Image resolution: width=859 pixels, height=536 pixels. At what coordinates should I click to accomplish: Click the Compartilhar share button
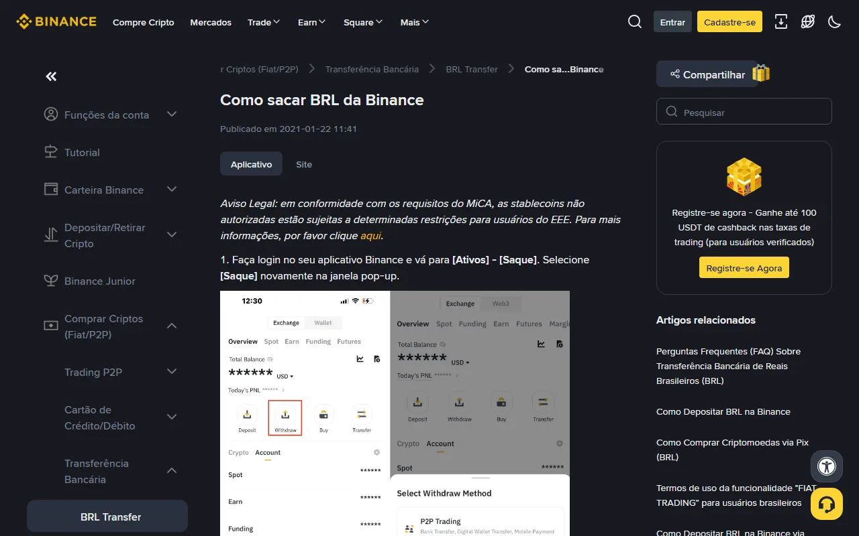(x=707, y=74)
